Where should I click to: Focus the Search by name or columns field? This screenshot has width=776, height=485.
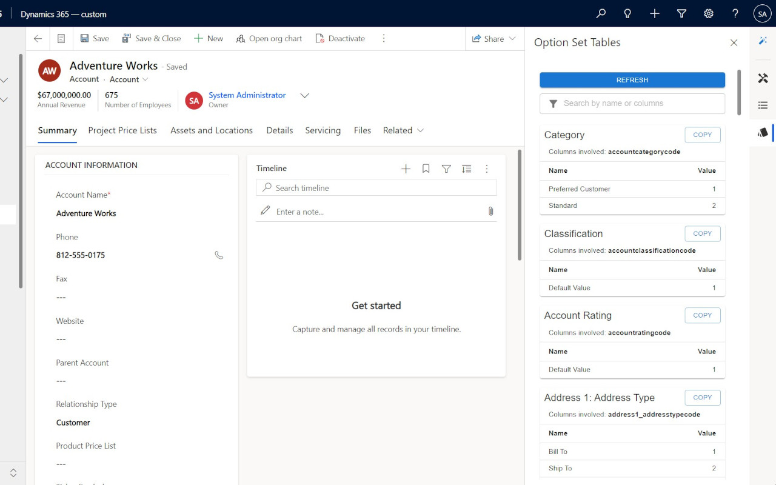pos(632,104)
